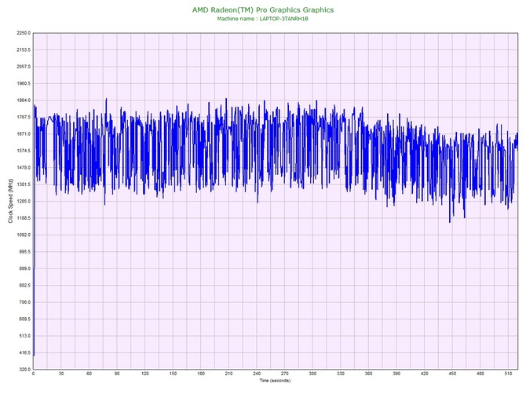Image resolution: width=526 pixels, height=394 pixels.
Task: Click the 30 tick on the time axis
Action: (x=61, y=374)
